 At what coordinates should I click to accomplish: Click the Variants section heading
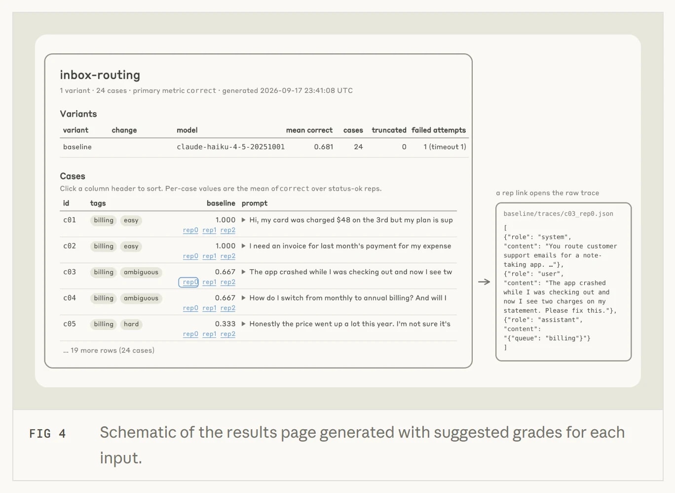click(78, 114)
